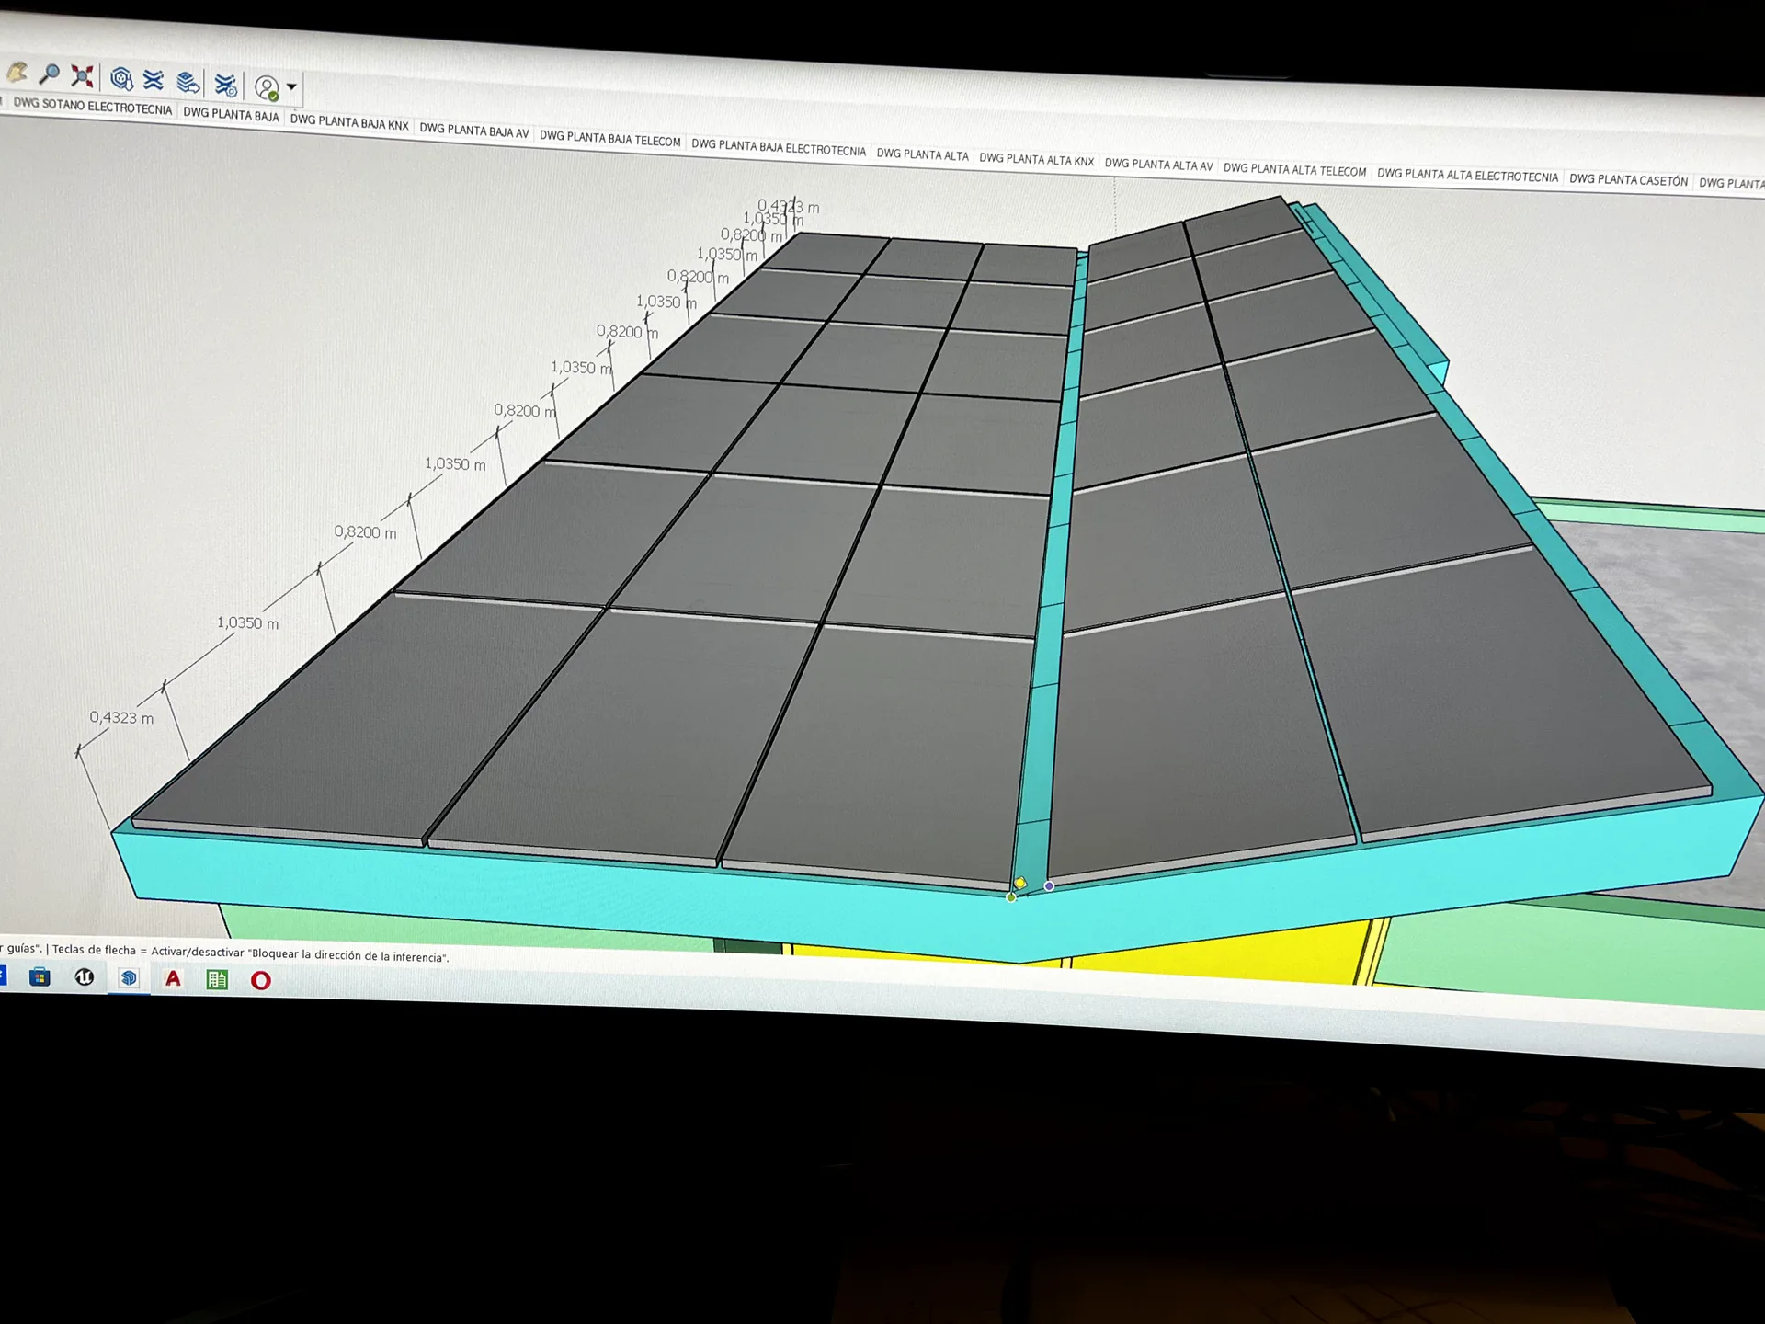Expand the account dropdown arrow

[291, 87]
